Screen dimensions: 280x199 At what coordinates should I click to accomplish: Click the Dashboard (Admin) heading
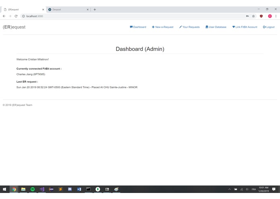pyautogui.click(x=140, y=49)
